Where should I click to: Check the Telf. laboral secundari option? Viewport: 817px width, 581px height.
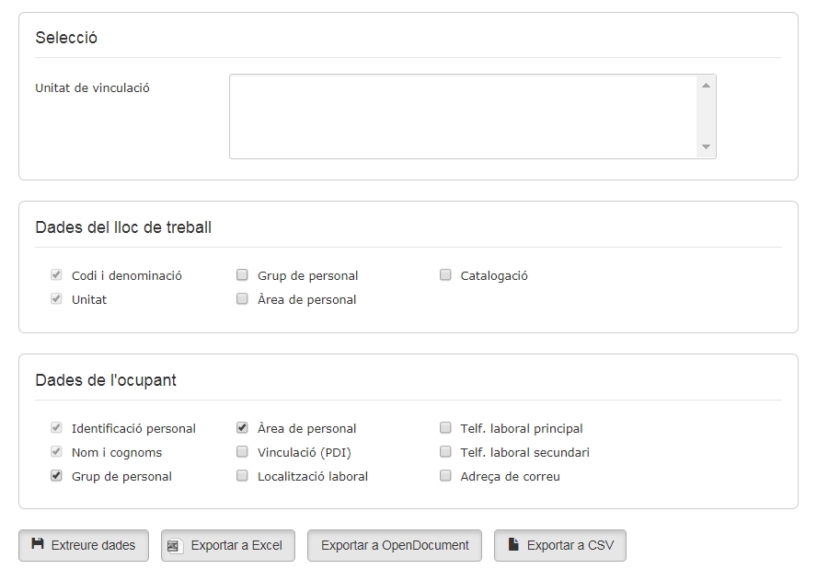[445, 451]
